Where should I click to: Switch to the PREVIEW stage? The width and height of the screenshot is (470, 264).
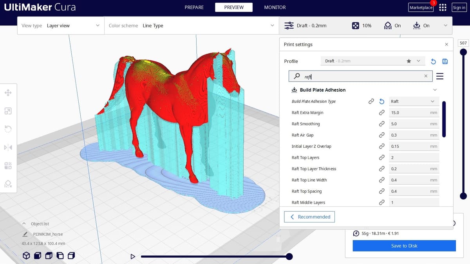[x=234, y=7]
